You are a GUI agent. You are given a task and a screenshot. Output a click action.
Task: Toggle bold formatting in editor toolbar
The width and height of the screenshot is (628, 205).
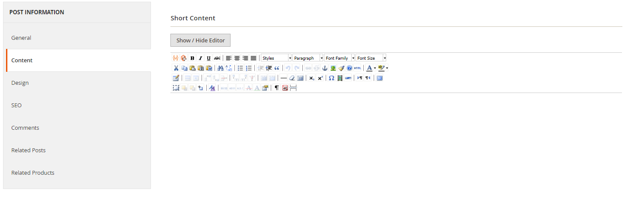click(192, 58)
